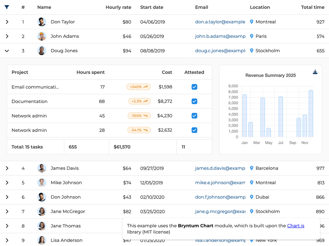The height and width of the screenshot is (246, 329).
Task: Expand the Don Taylor row
Action: (7, 22)
